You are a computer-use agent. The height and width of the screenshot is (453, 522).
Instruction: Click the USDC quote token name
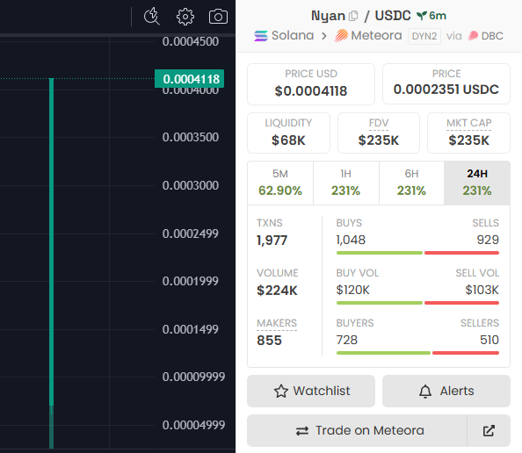point(393,16)
